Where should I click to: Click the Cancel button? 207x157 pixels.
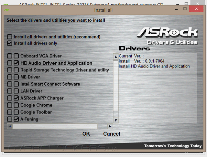(x=112, y=134)
